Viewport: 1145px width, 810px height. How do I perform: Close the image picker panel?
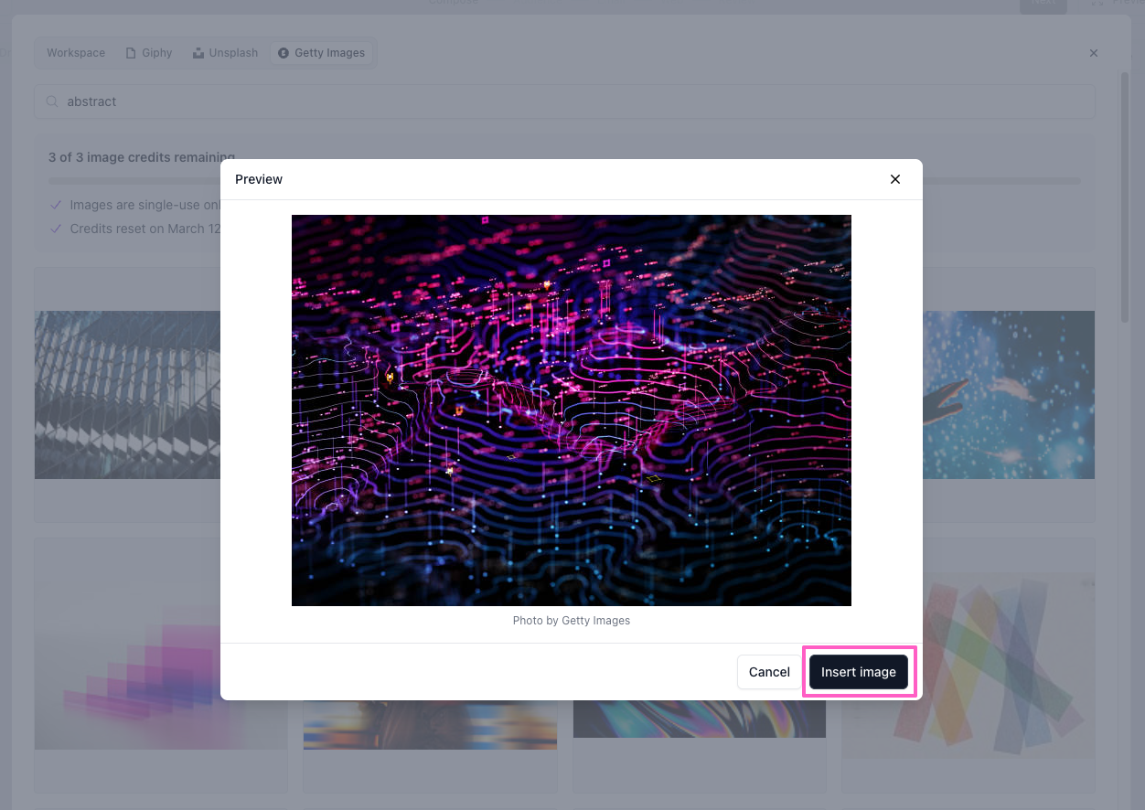(1094, 53)
